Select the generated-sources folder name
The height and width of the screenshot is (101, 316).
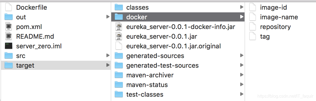pyautogui.click(x=155, y=56)
